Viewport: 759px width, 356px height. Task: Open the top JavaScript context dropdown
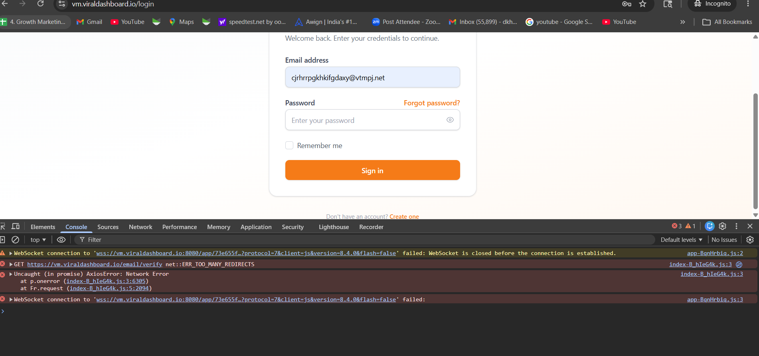click(x=38, y=239)
